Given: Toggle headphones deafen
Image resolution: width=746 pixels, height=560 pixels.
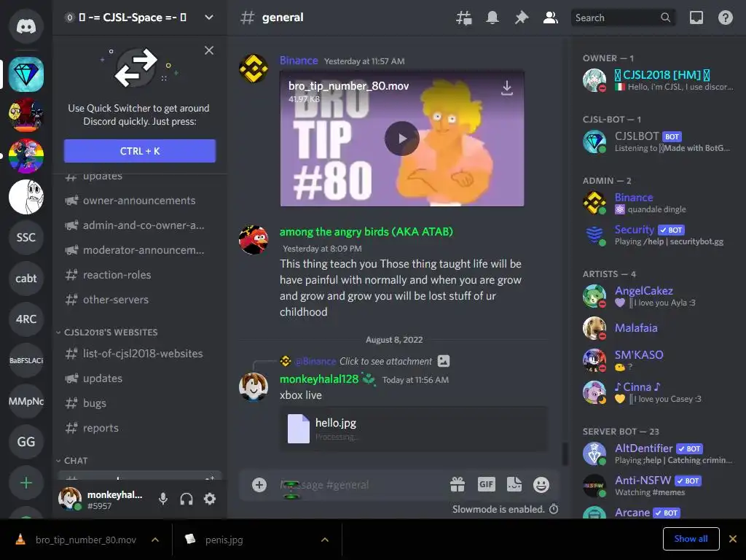Looking at the screenshot, I should click(x=186, y=499).
